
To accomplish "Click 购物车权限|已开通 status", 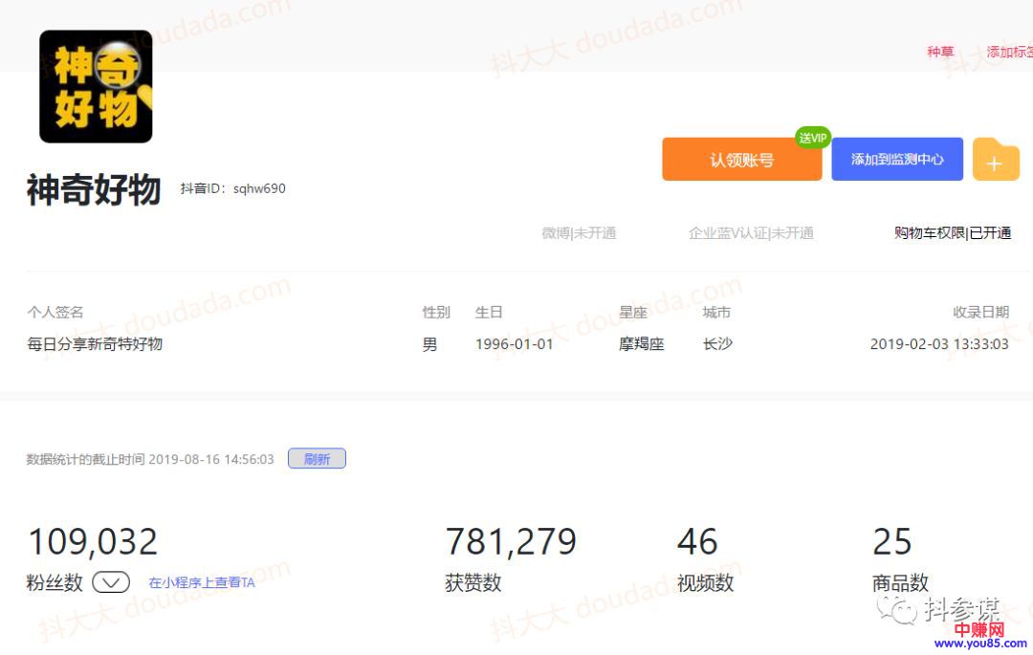I will [953, 233].
